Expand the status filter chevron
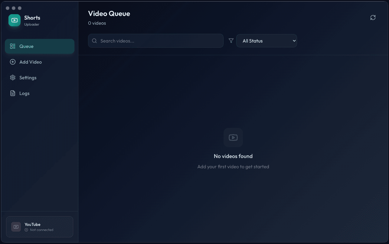This screenshot has height=244, width=389. tap(294, 40)
